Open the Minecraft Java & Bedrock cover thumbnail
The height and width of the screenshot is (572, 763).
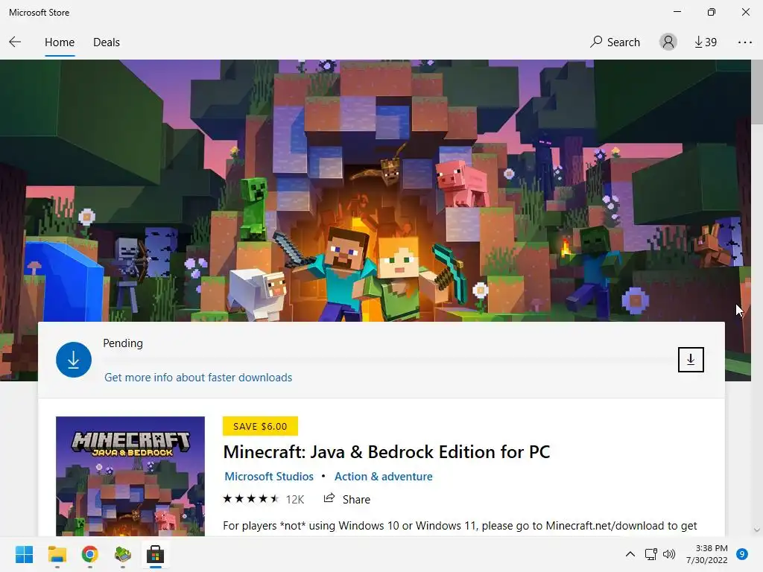point(130,476)
